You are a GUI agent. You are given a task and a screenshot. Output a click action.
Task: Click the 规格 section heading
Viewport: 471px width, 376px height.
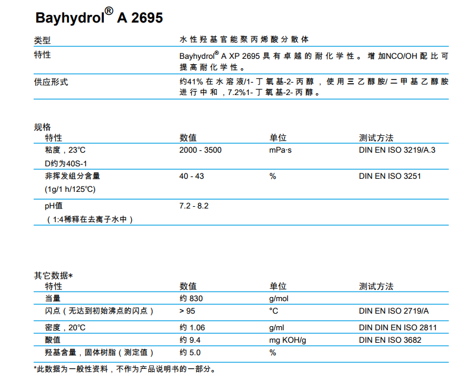tap(43, 127)
